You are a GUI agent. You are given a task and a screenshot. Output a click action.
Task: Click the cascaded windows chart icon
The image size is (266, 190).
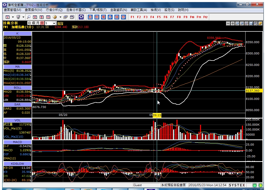[256, 23]
